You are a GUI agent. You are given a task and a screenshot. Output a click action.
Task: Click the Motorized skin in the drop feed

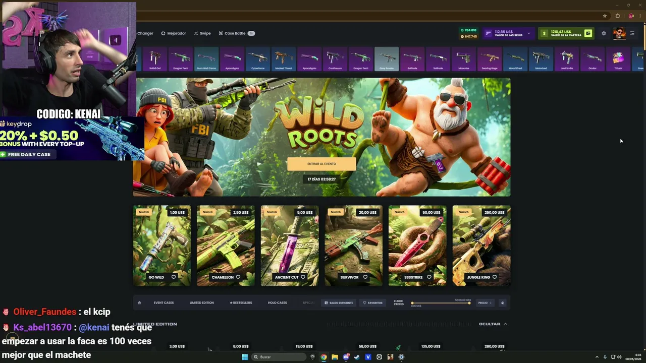pyautogui.click(x=541, y=59)
